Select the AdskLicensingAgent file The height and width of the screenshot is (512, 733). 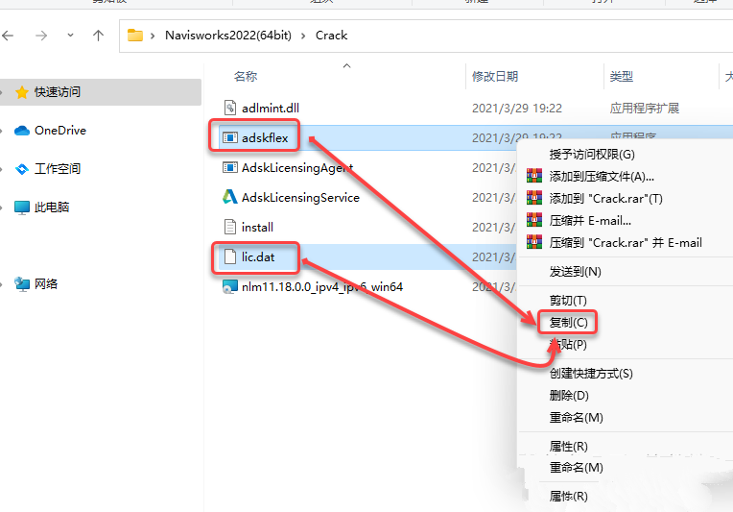pos(297,167)
